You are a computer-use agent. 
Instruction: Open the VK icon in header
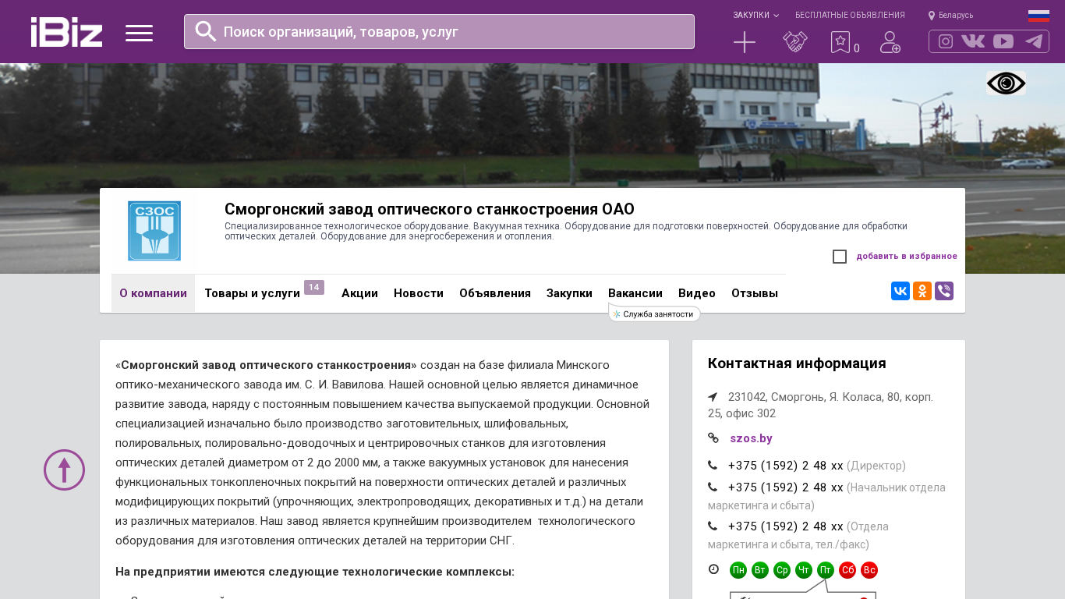(973, 41)
